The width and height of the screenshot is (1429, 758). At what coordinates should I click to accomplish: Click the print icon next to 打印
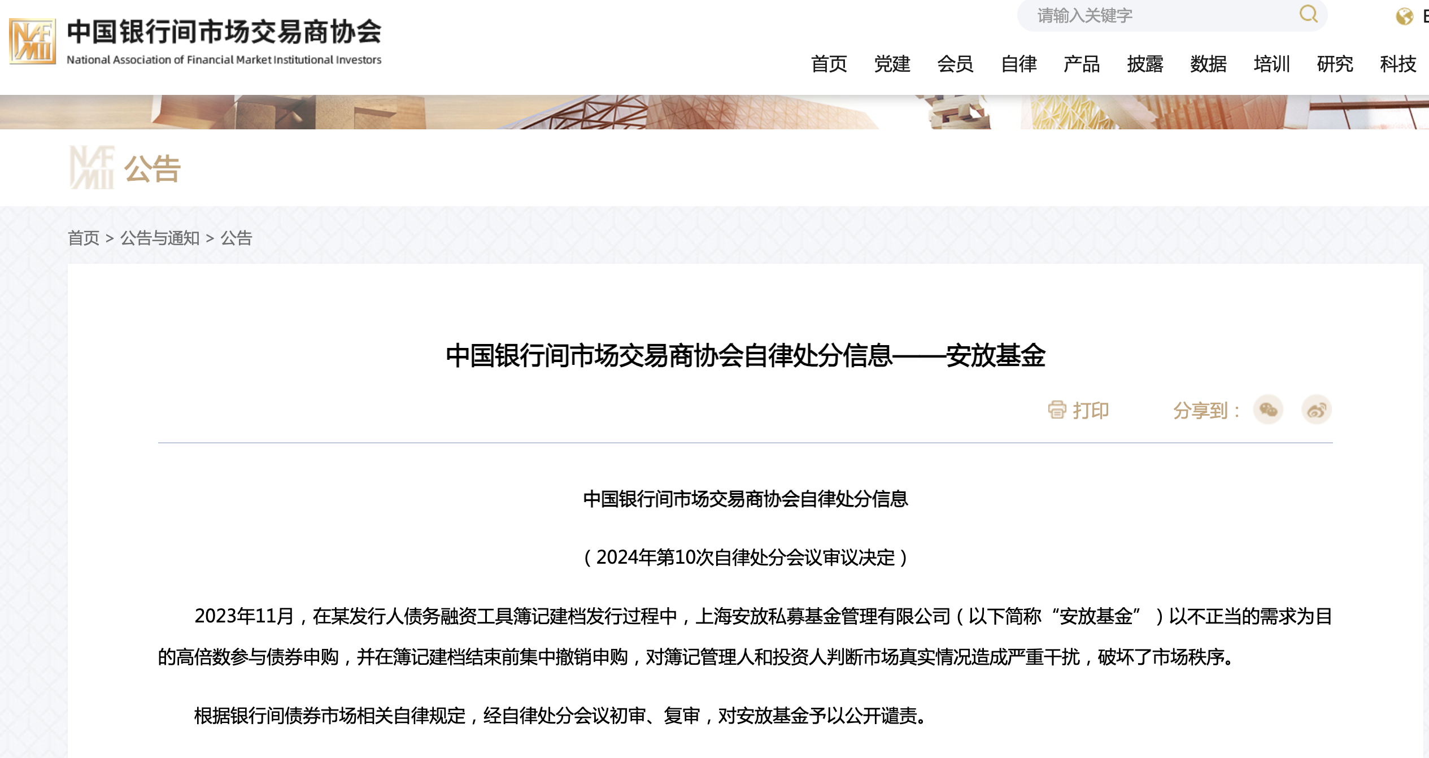click(1057, 410)
